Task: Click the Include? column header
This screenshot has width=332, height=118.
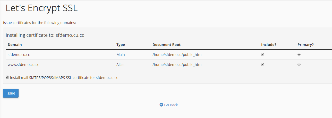Action: click(269, 45)
